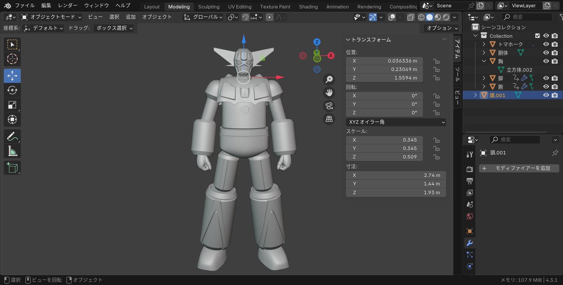The width and height of the screenshot is (563, 285).
Task: Open the World properties tab
Action: [470, 216]
